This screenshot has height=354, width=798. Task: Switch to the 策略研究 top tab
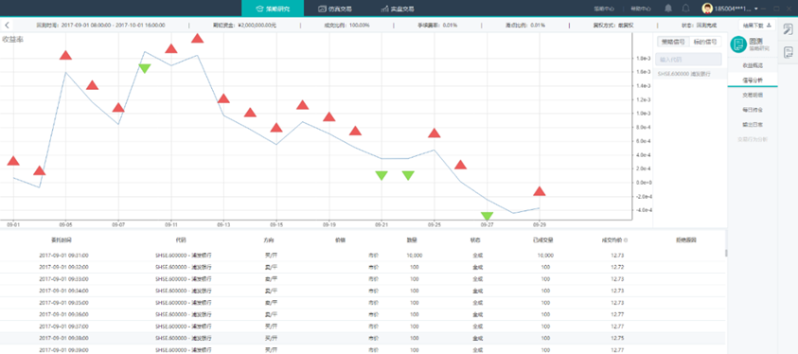[x=273, y=9]
